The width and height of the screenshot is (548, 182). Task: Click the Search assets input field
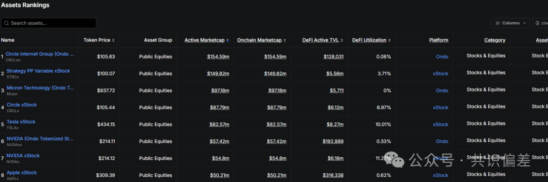click(49, 23)
